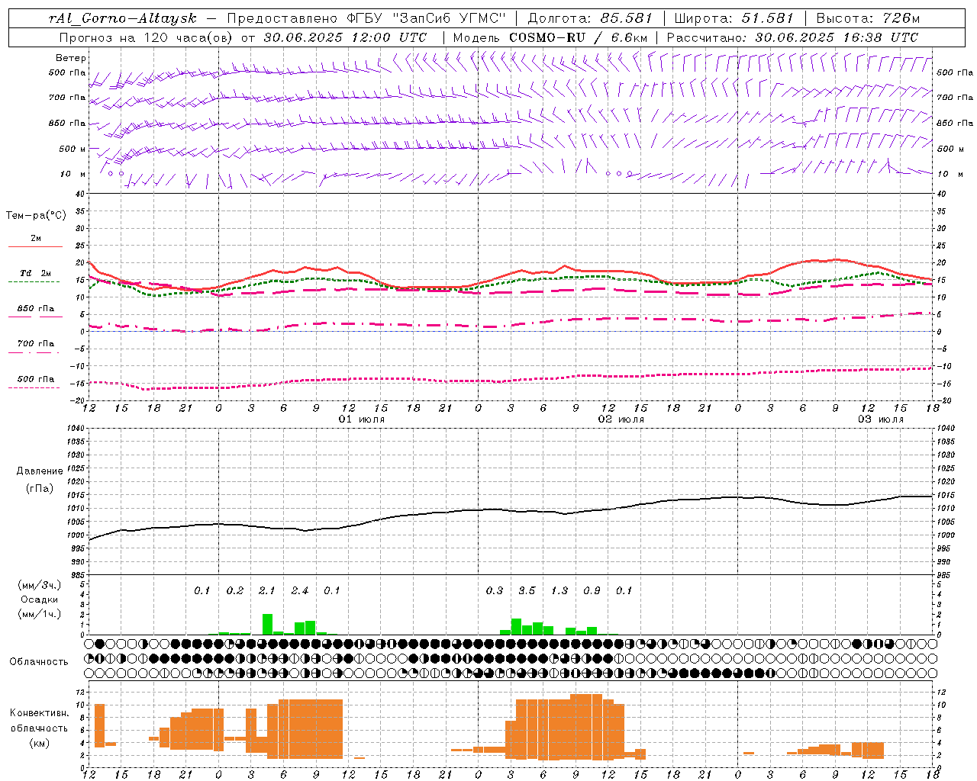Click the 3-hour precipitation value 0.2
This screenshot has height=781, width=977.
click(x=234, y=590)
